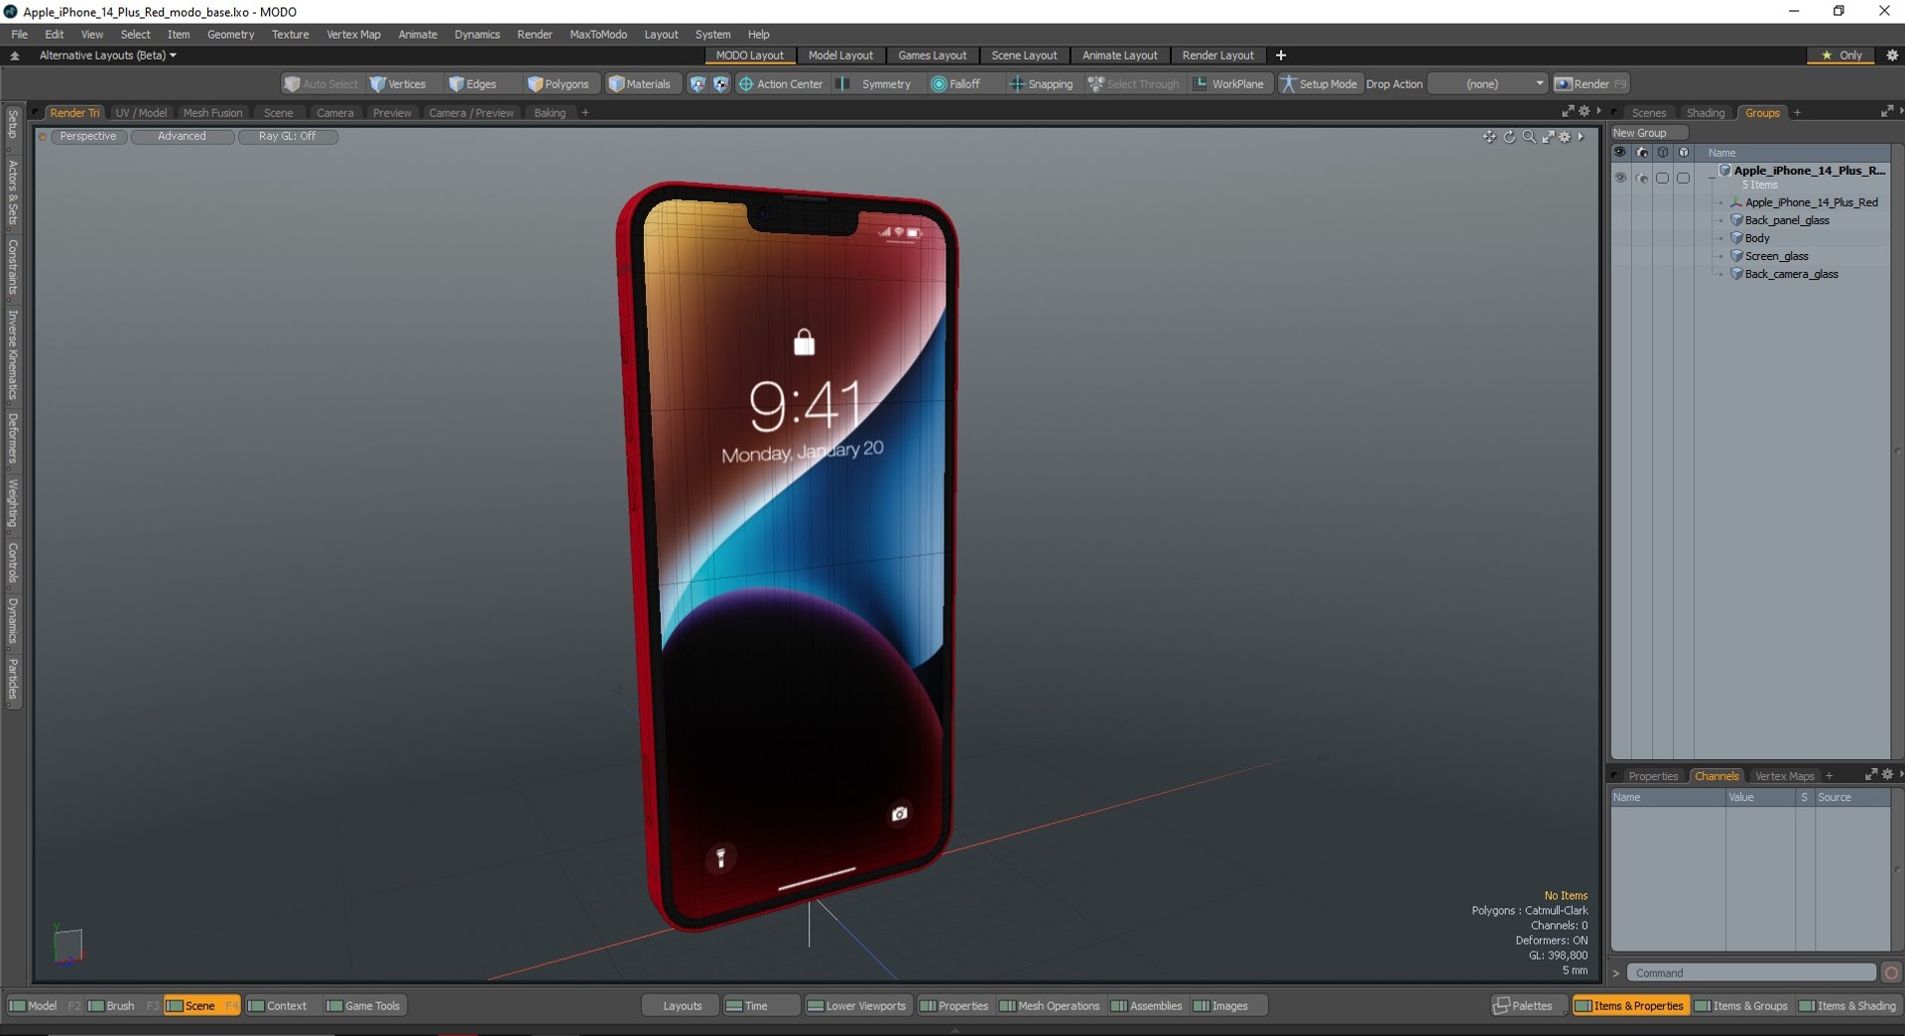Click Render F9 button
The image size is (1905, 1036).
coord(1590,84)
